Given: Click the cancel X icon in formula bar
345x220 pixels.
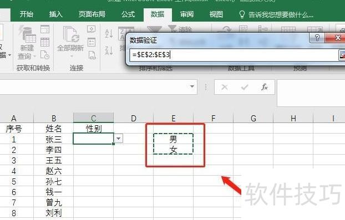Looking at the screenshot, I should [x=225, y=87].
